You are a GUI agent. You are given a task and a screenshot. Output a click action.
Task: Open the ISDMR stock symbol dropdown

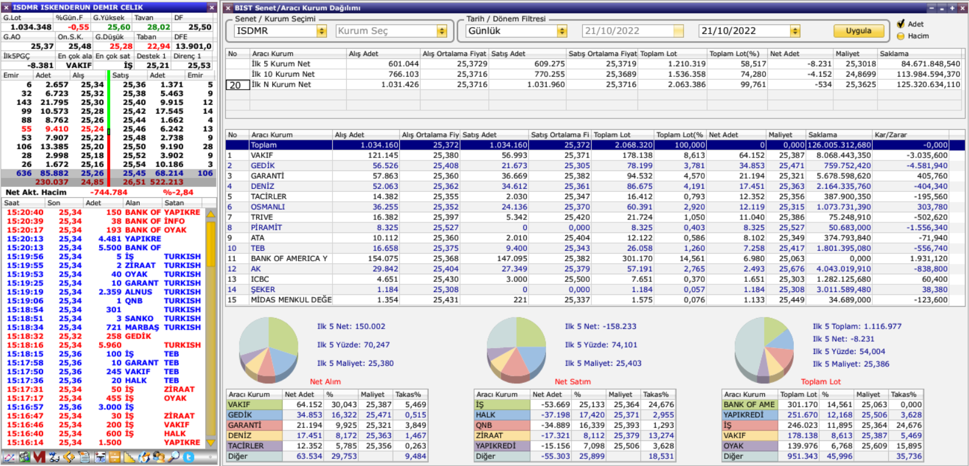321,31
